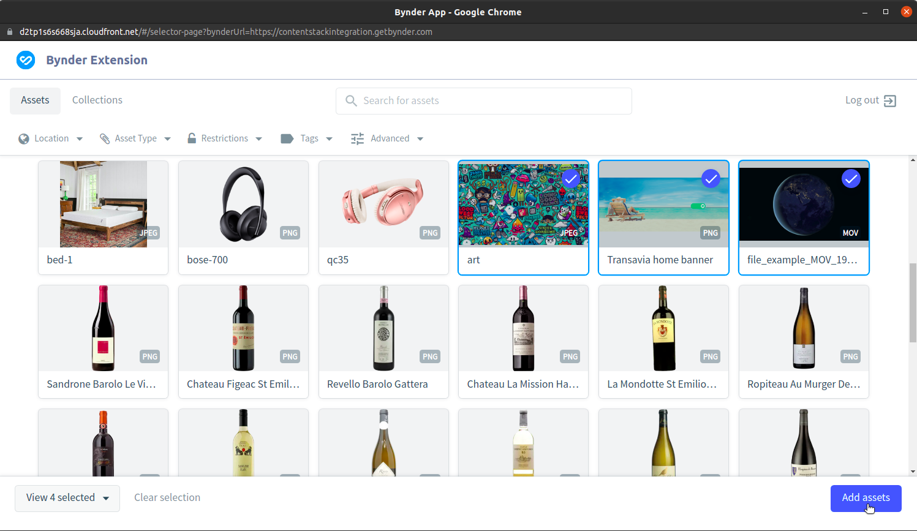
Task: Select the qc35 pink headphones thumbnail
Action: (383, 204)
